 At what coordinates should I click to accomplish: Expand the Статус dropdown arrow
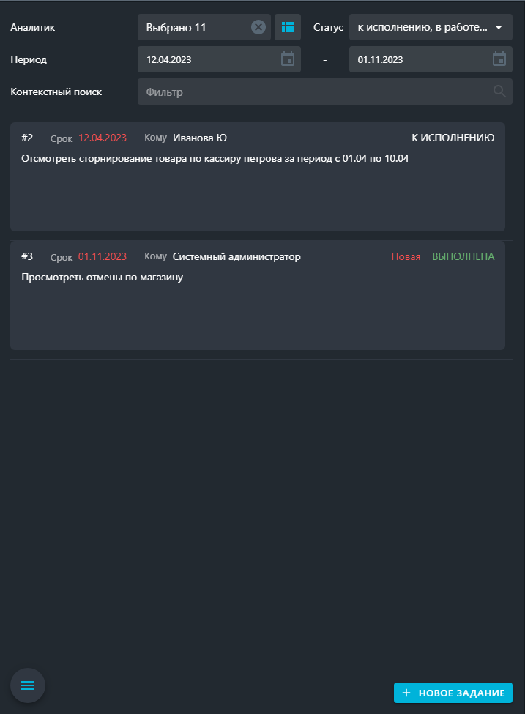(x=499, y=27)
